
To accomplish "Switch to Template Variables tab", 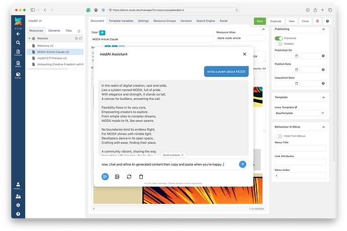I will pyautogui.click(x=121, y=21).
